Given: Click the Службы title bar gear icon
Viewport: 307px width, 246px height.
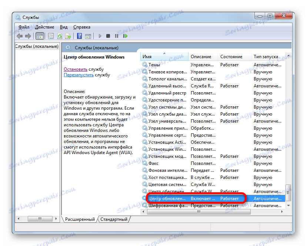Looking at the screenshot, I should 18,17.
